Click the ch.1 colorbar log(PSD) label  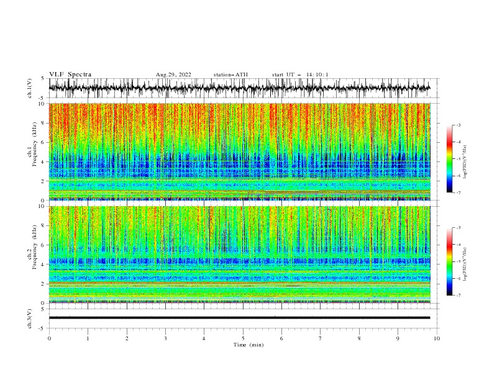pyautogui.click(x=465, y=162)
